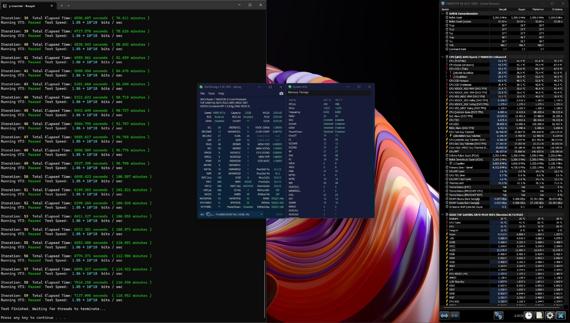This screenshot has height=323, width=570.
Task: Open the terminal tab list dropdown chevron
Action: 69,6
